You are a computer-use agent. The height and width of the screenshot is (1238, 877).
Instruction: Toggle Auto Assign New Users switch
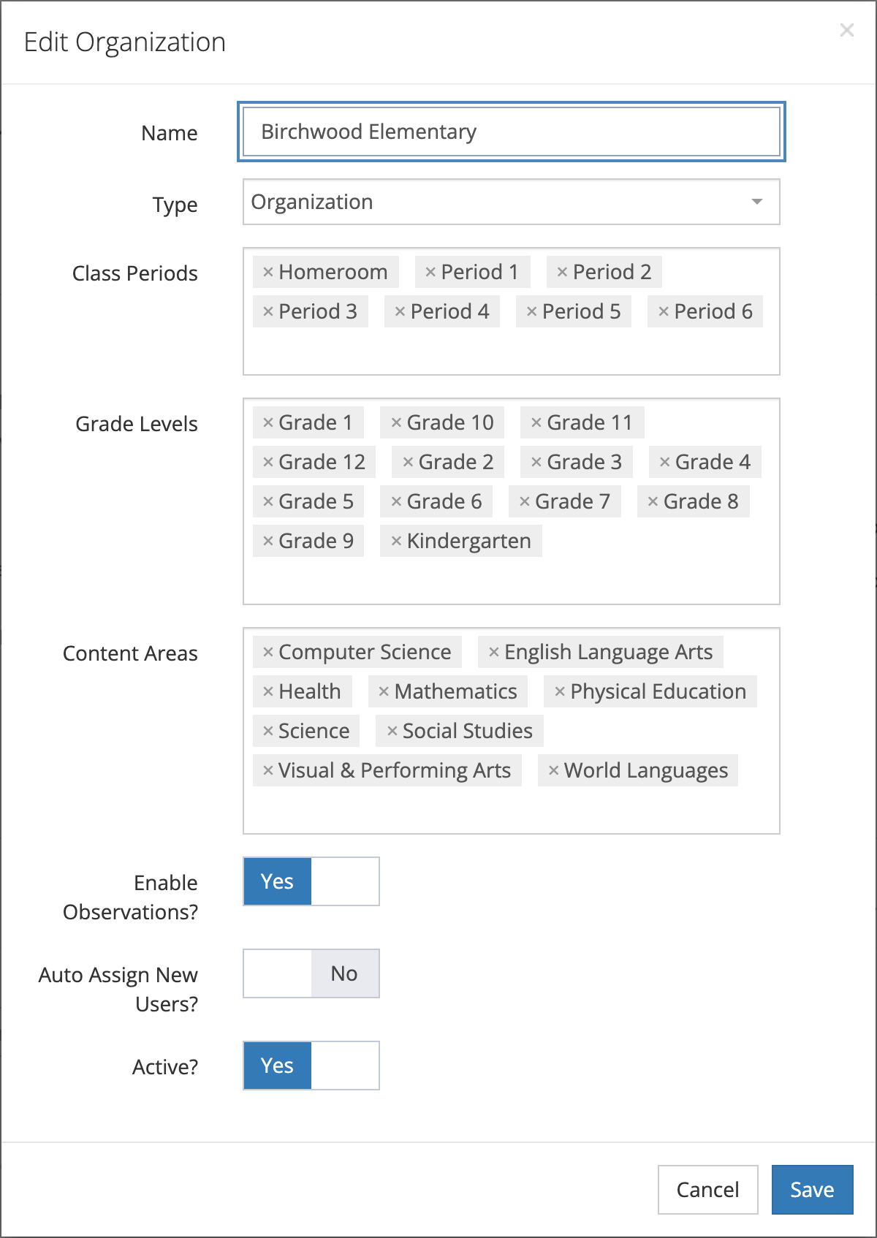311,973
